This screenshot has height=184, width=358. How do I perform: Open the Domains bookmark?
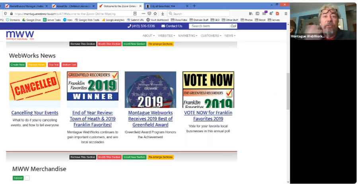[x=13, y=20]
